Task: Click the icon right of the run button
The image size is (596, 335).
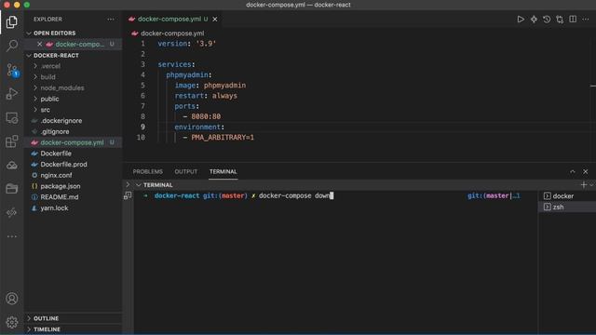Action: tap(534, 19)
